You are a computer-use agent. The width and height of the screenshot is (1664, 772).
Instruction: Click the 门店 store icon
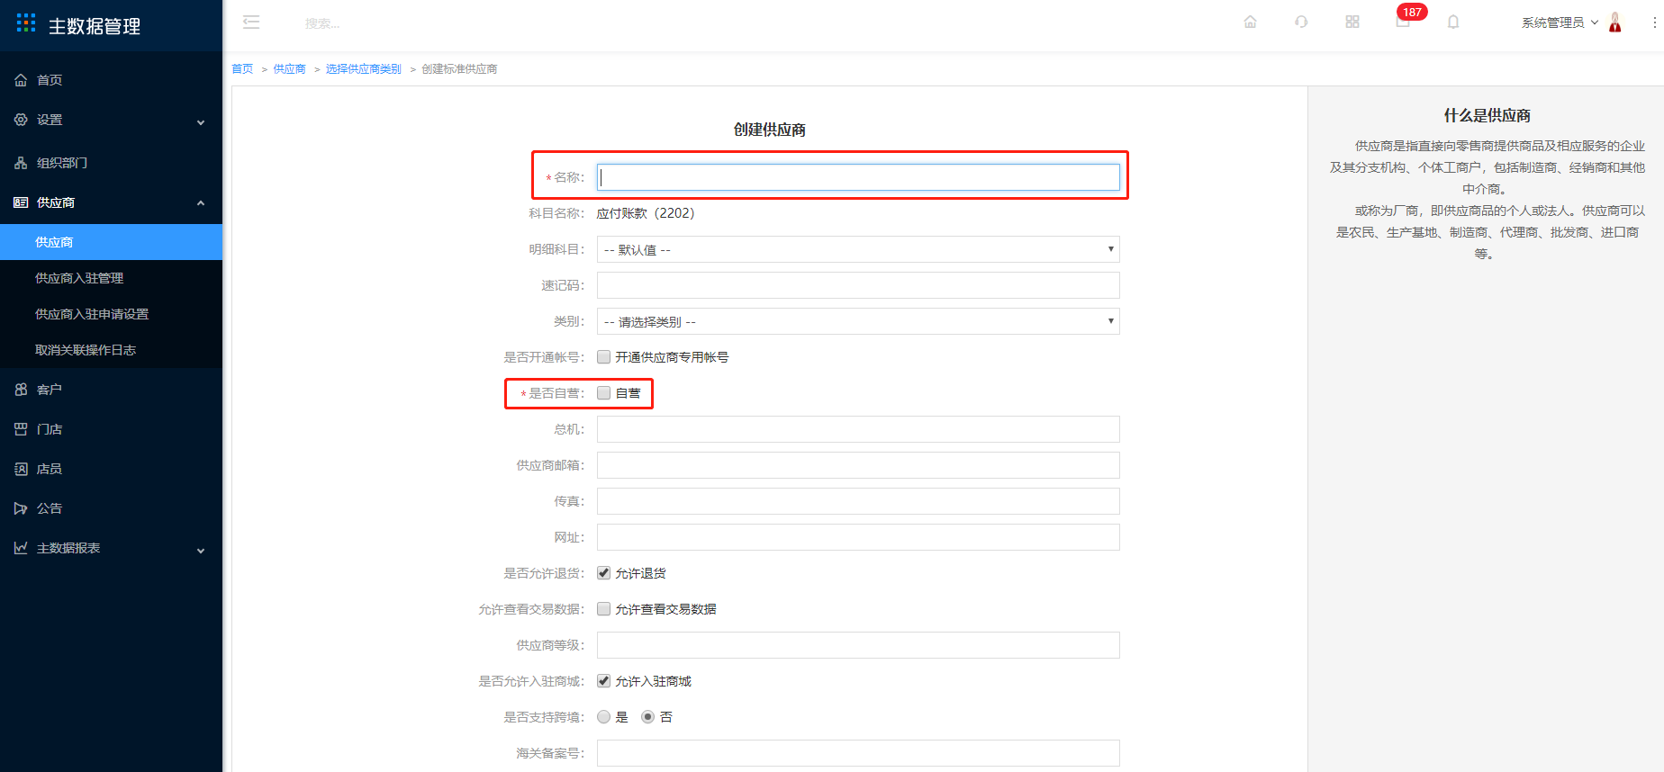pyautogui.click(x=21, y=429)
